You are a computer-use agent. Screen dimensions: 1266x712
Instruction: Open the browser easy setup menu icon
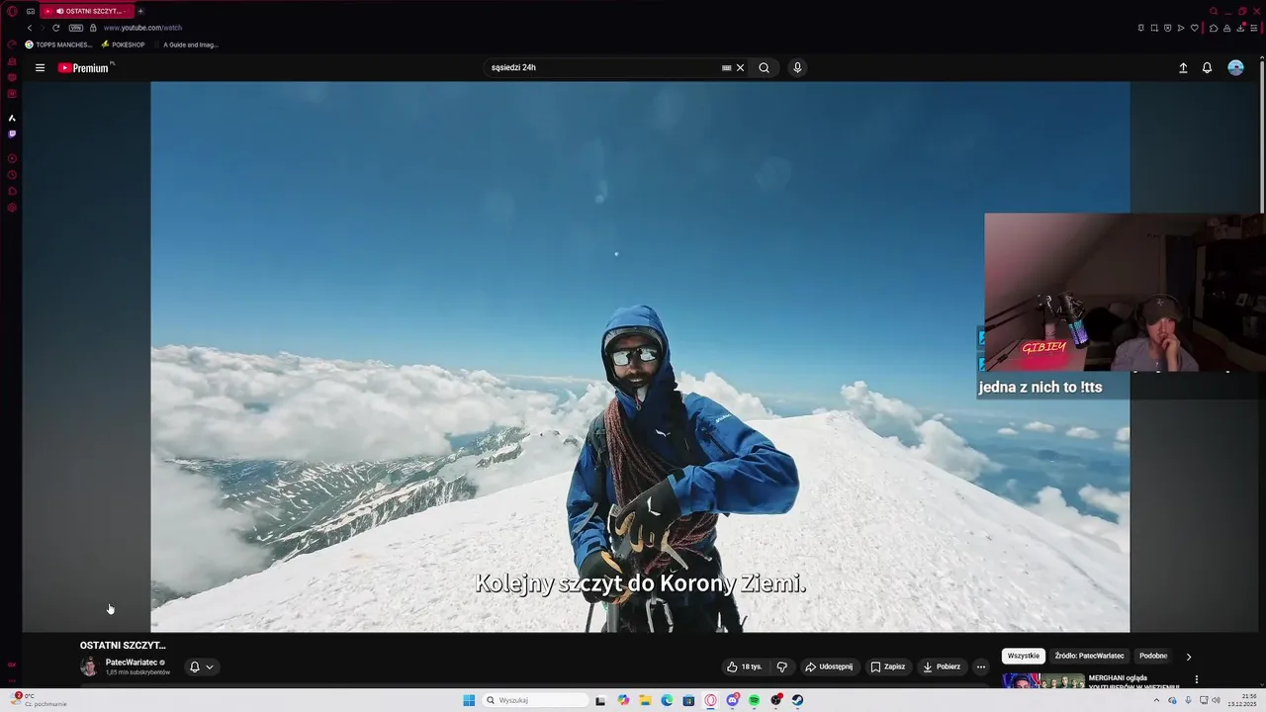[1254, 28]
